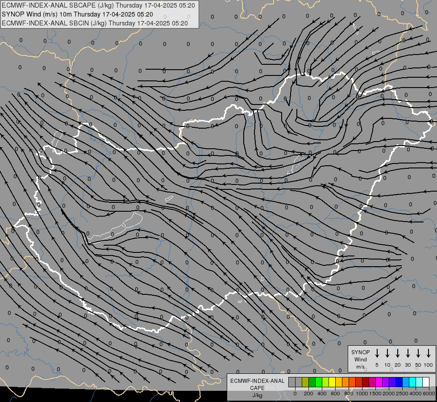Select the pale cyan CAPE swatch at 4000

pyautogui.click(x=420, y=382)
